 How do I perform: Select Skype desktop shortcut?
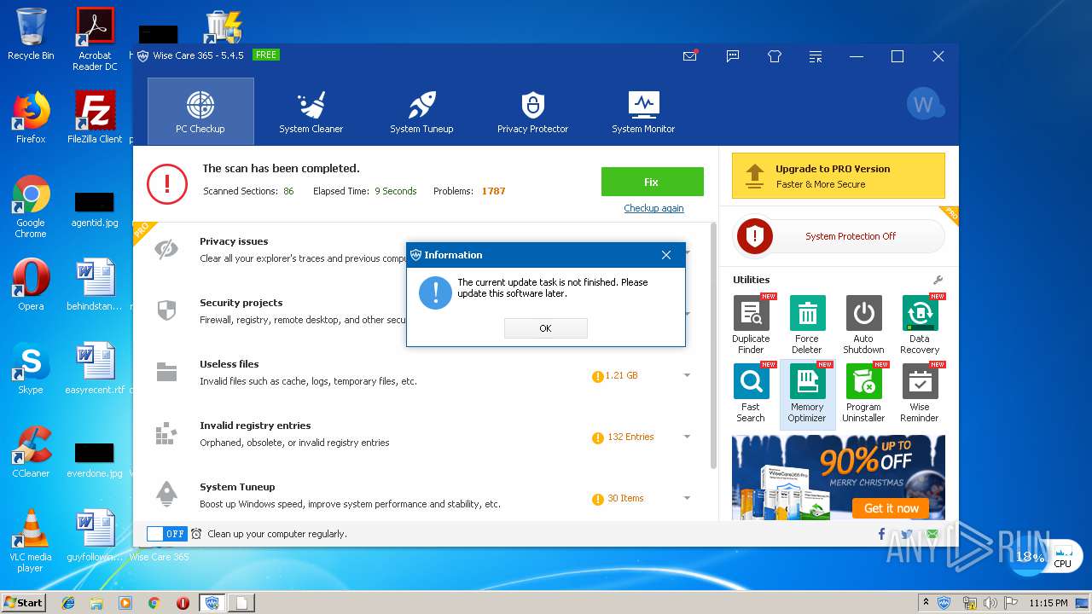coord(31,368)
